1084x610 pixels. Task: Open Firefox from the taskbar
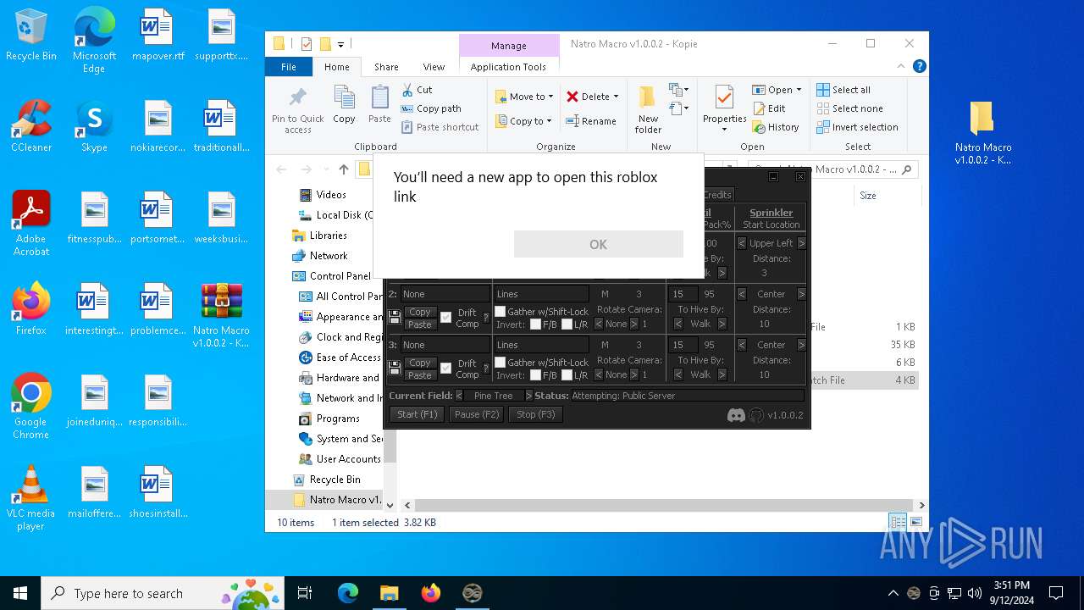tap(431, 593)
